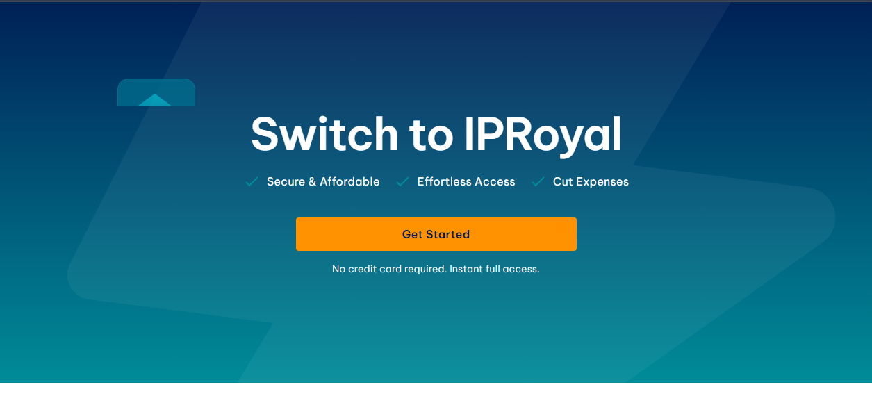The image size is (872, 412).
Task: Click the No credit card required sentence
Action: (389, 269)
